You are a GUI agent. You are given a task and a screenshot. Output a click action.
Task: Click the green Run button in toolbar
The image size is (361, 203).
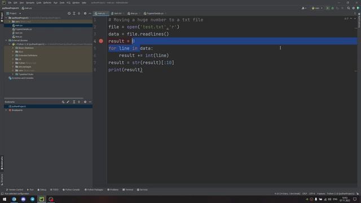pos(328,8)
